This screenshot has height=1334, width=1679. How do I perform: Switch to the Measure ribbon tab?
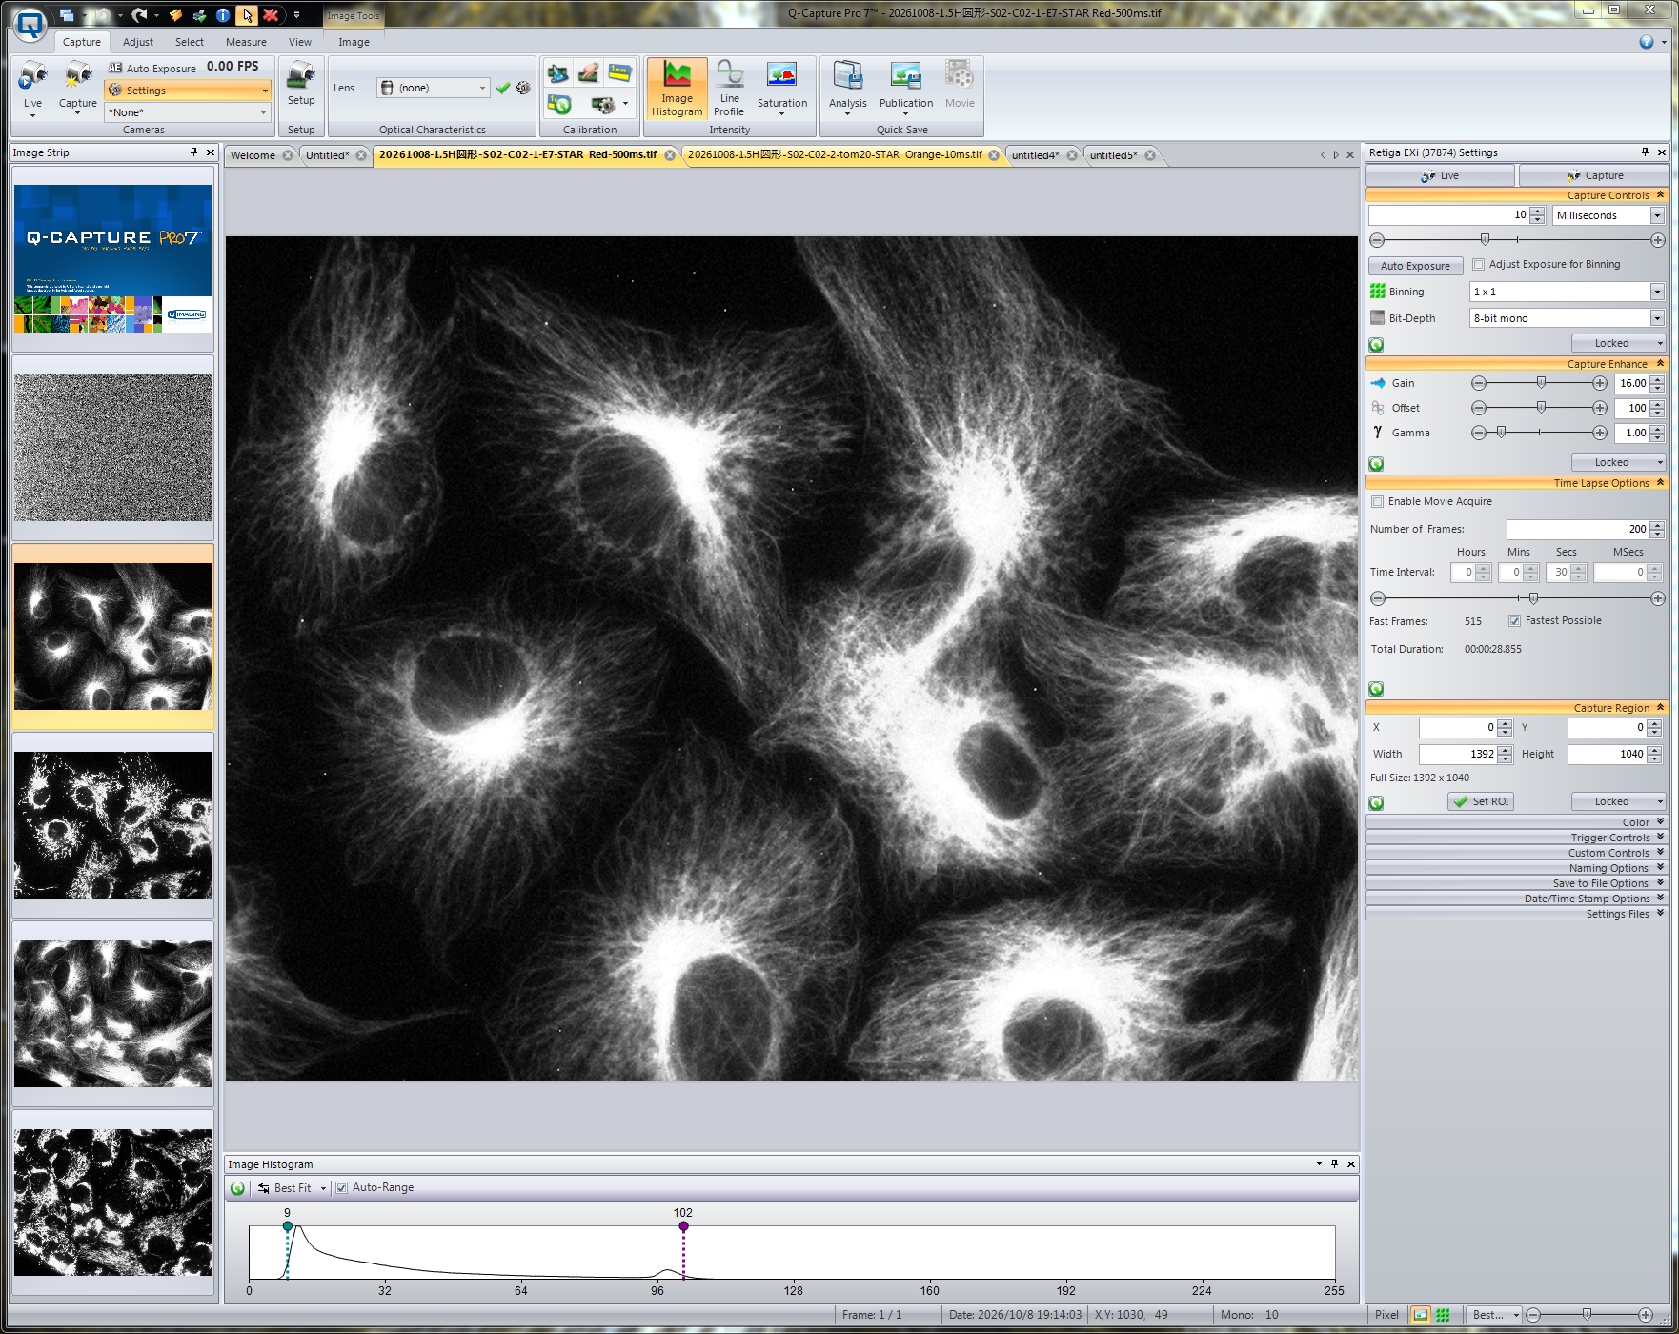click(x=246, y=42)
